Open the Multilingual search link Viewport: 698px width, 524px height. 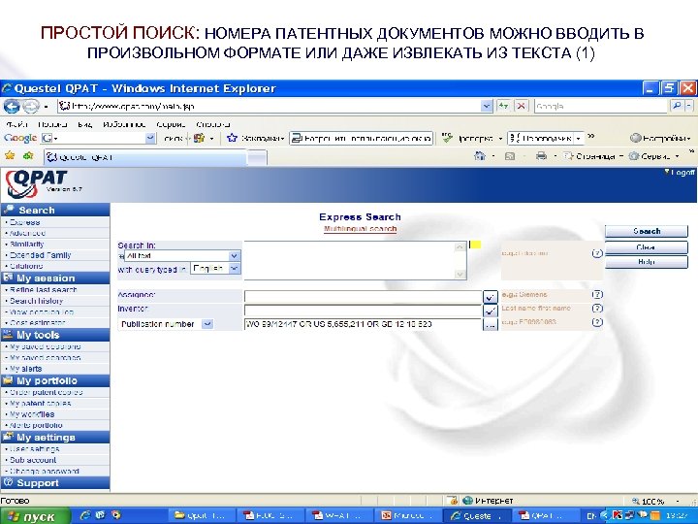pyautogui.click(x=360, y=229)
